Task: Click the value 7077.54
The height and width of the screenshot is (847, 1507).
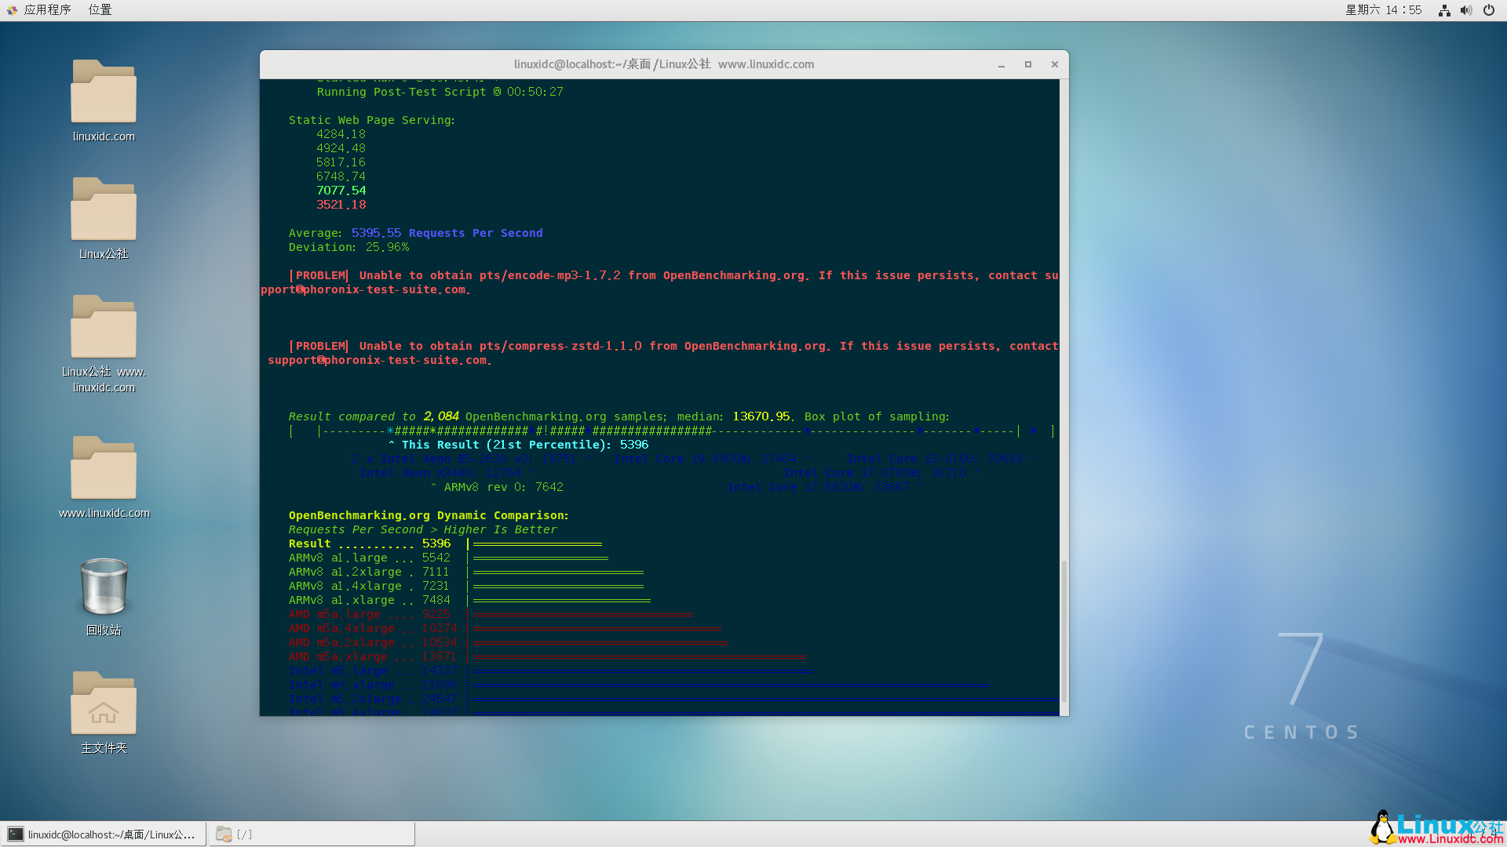Action: [341, 191]
